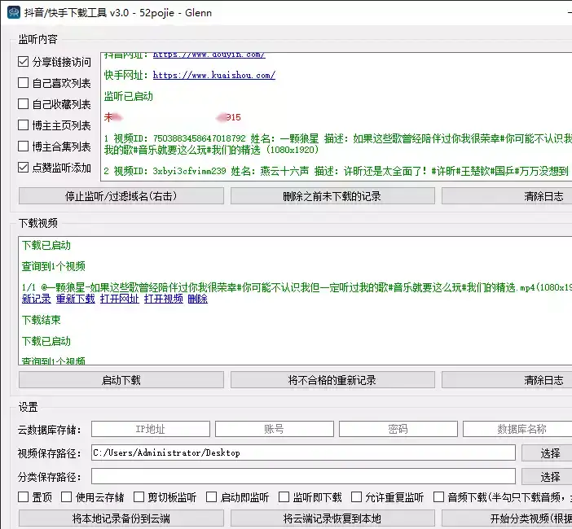
Task: Check the 博主主页列表 option
Action: click(24, 125)
